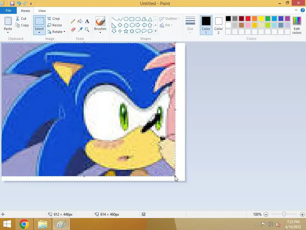The image size is (306, 230).
Task: Select the Left arrow shape
Action: [144, 25]
